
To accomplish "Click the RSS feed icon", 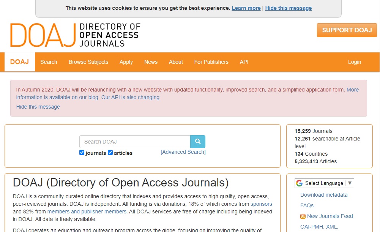I will click(x=303, y=216).
